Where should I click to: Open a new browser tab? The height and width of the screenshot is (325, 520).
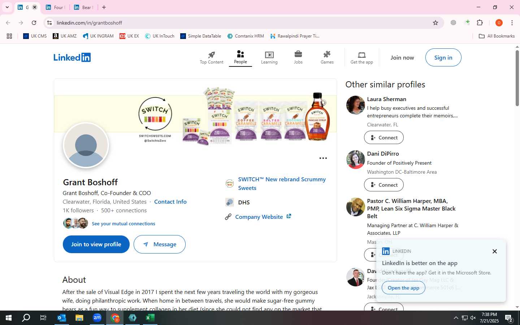pyautogui.click(x=104, y=7)
